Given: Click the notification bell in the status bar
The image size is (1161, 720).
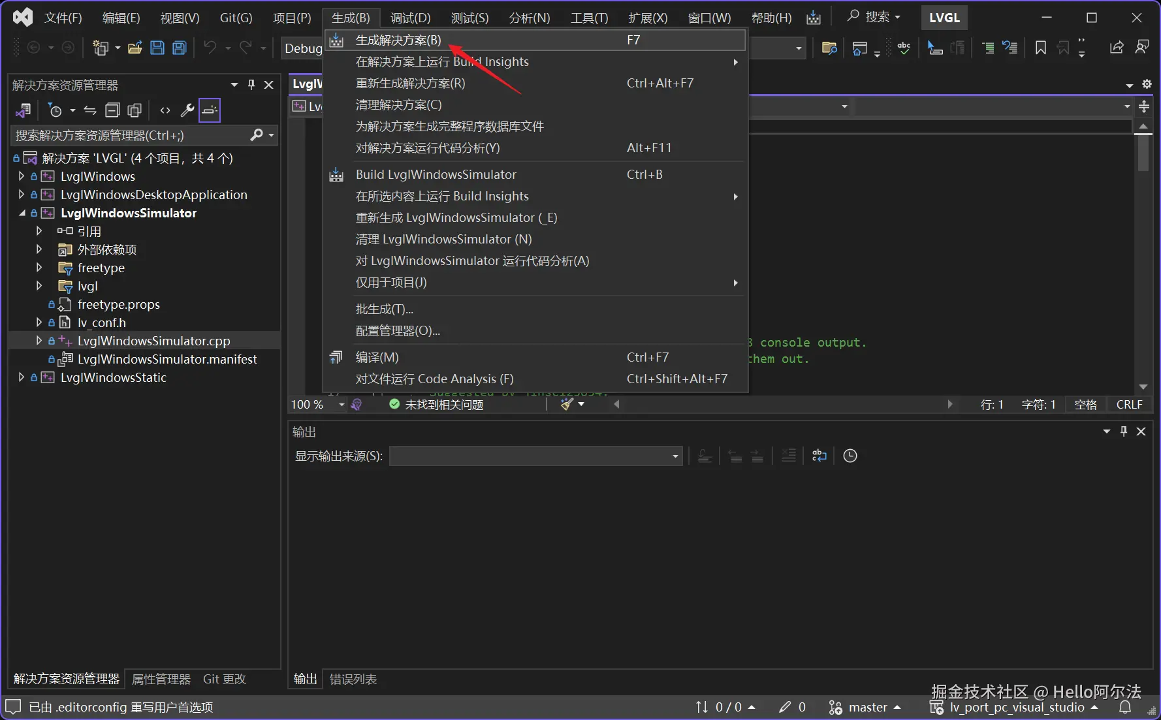Looking at the screenshot, I should coord(1125,708).
